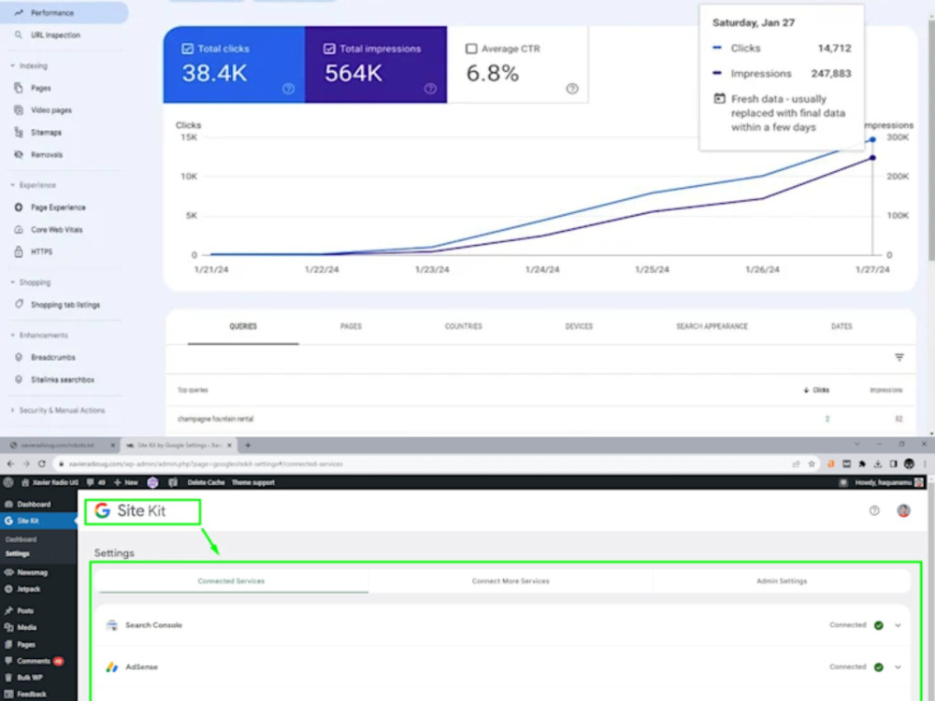Expand Security & Manual Actions section

(58, 410)
